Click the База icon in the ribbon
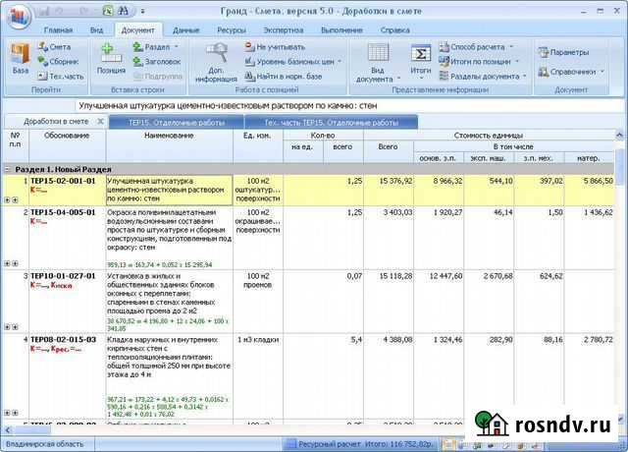 coord(20,58)
